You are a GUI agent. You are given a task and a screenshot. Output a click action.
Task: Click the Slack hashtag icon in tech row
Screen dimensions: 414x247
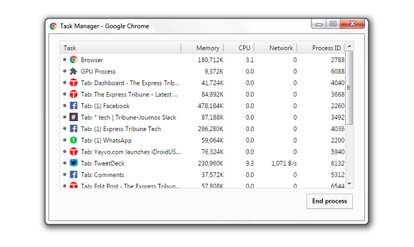click(x=74, y=117)
